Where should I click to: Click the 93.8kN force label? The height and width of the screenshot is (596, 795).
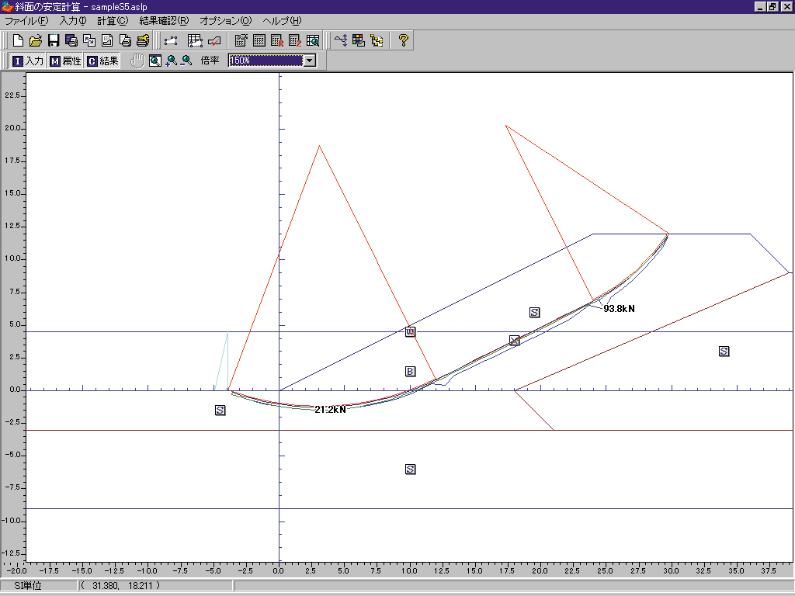tap(619, 309)
